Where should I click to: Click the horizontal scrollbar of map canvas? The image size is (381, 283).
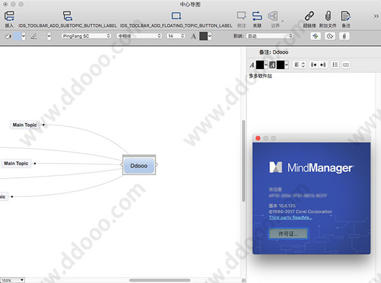coord(160,280)
